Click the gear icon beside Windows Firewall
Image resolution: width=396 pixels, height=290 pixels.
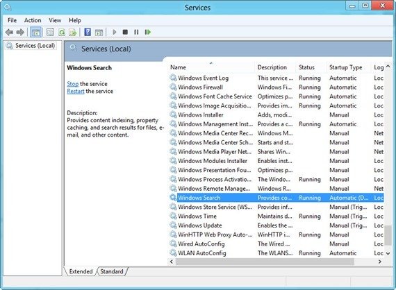click(x=173, y=87)
